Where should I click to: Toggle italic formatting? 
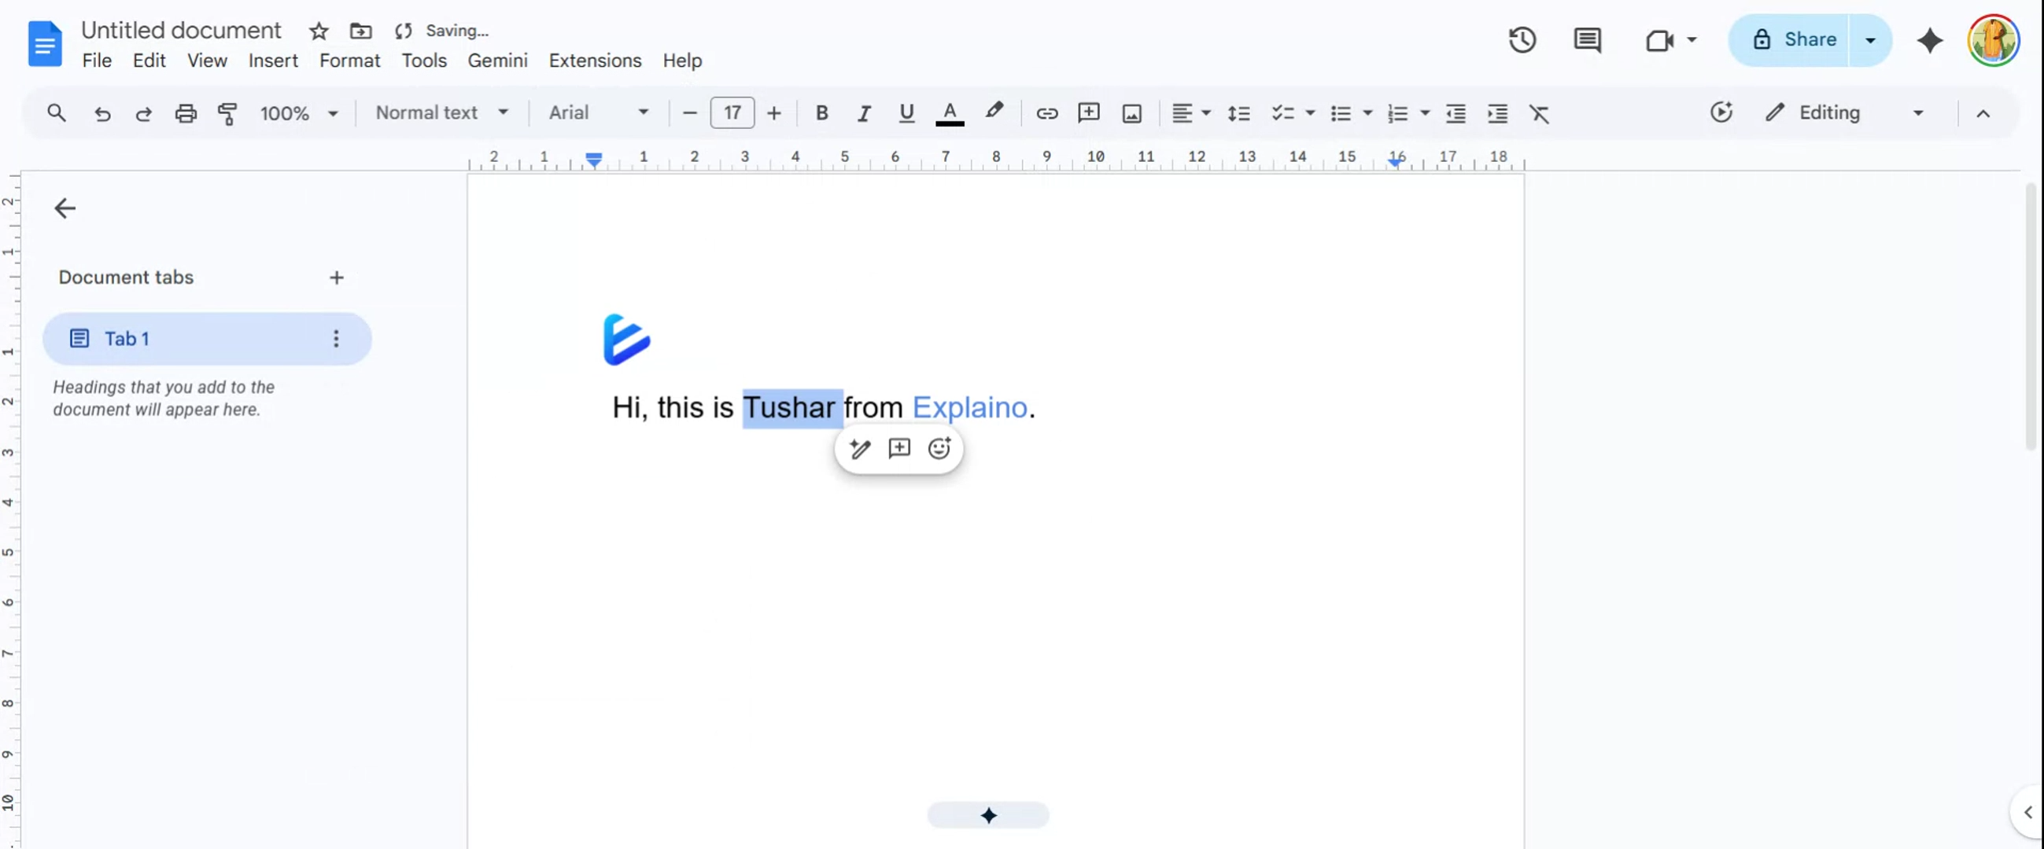pos(863,113)
